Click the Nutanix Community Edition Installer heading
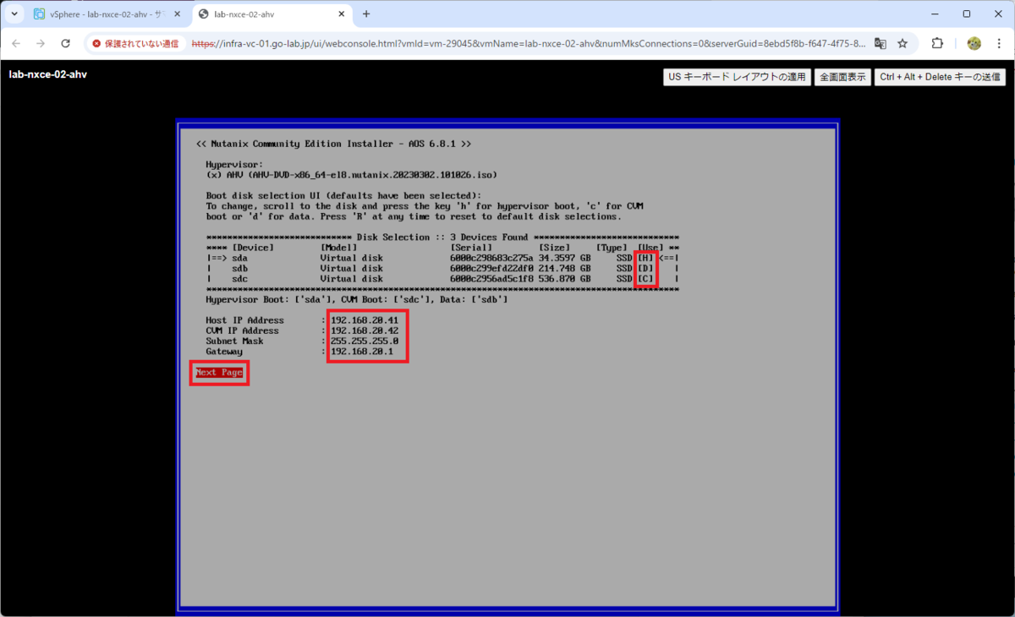This screenshot has width=1015, height=617. (x=333, y=145)
